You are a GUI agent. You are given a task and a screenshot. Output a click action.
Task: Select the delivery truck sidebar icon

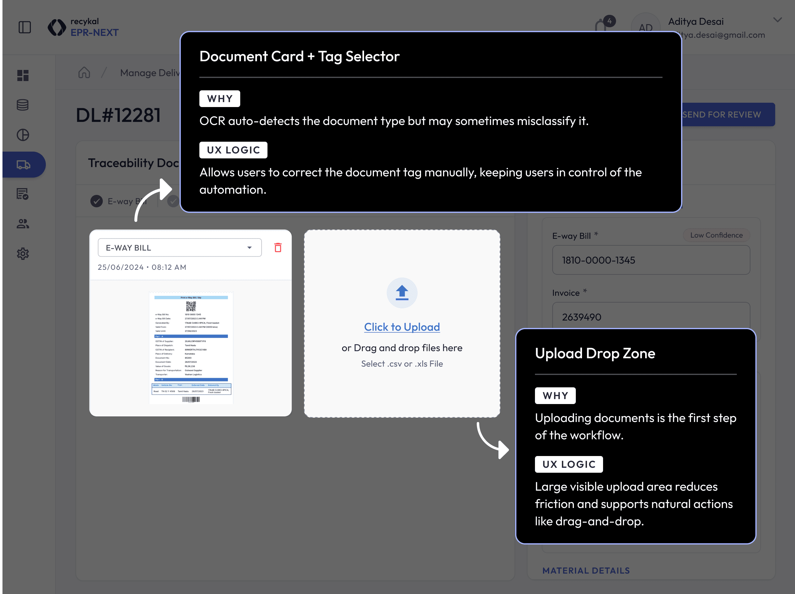pyautogui.click(x=23, y=165)
